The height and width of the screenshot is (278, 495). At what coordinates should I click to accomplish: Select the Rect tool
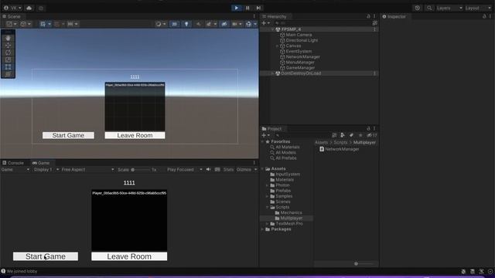[8, 67]
